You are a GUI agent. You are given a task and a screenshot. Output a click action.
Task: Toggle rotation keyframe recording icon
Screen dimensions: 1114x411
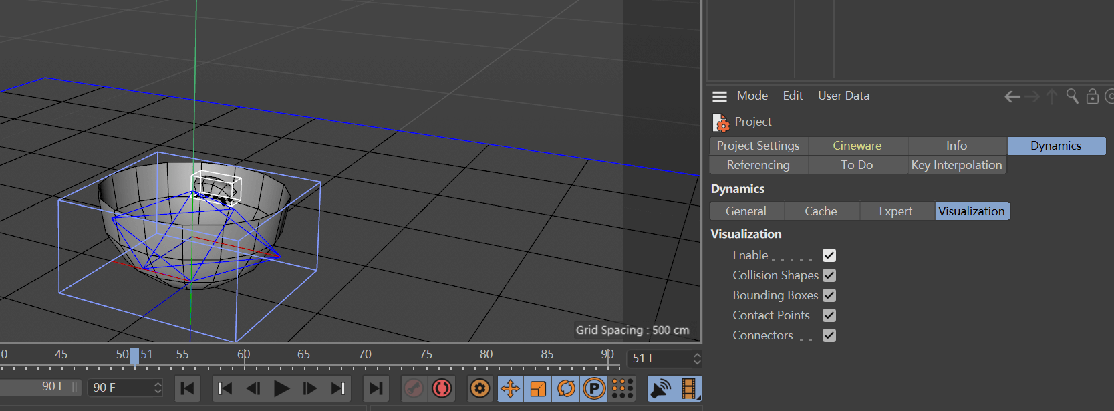[x=566, y=388]
